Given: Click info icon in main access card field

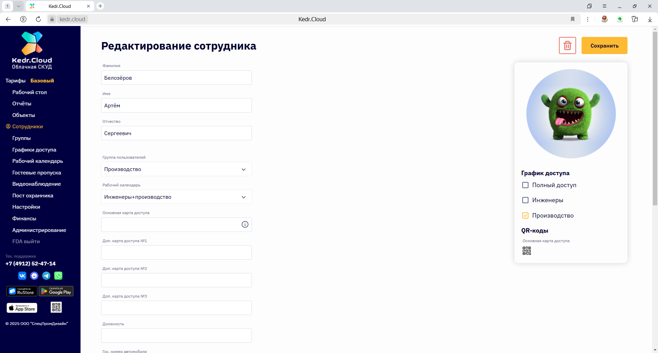Looking at the screenshot, I should coord(245,224).
